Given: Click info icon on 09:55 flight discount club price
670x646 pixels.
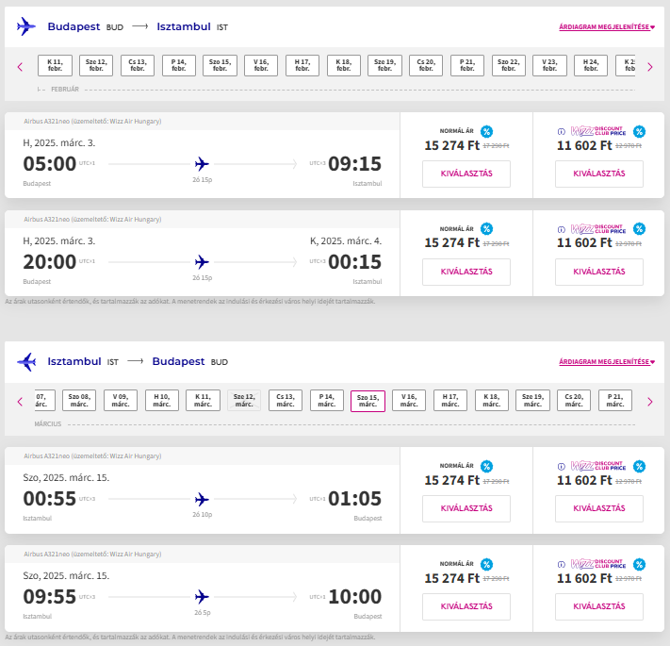Looking at the screenshot, I should pos(562,563).
